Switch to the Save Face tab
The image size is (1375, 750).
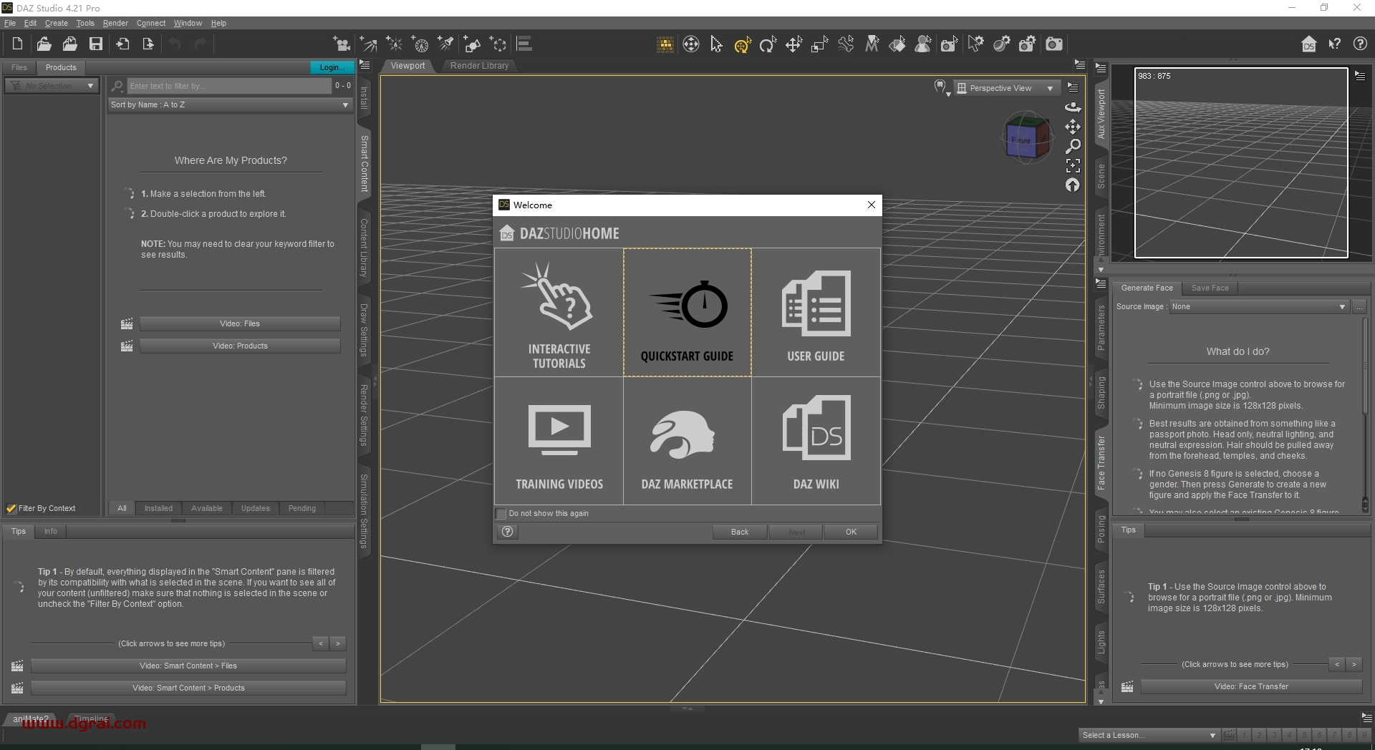[1210, 288]
